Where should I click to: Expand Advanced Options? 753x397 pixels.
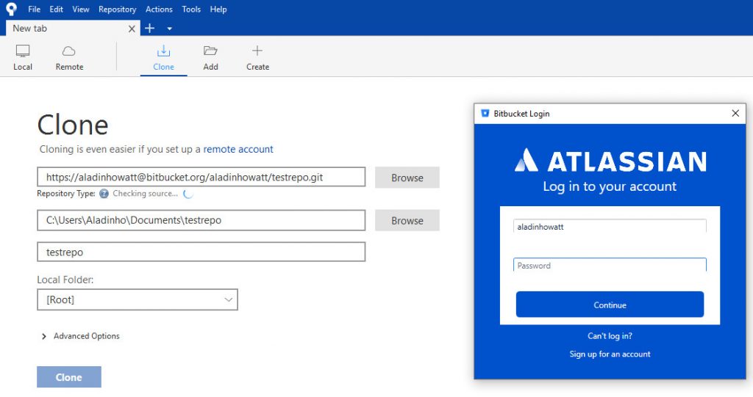(81, 336)
